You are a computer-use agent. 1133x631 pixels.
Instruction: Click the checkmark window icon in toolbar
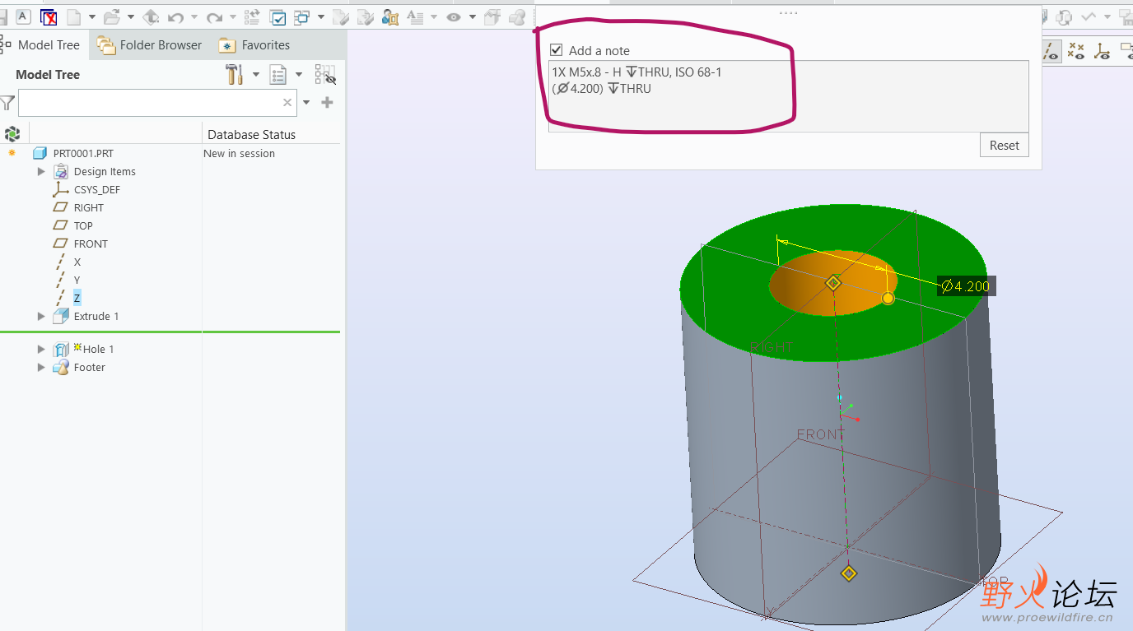277,17
